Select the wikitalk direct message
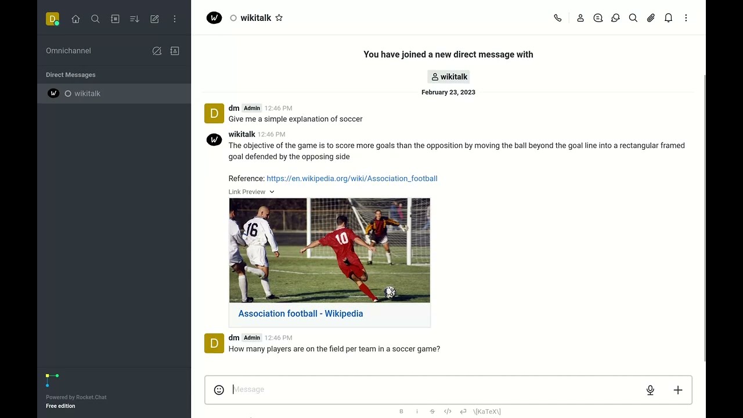Viewport: 743px width, 418px height. [114, 93]
